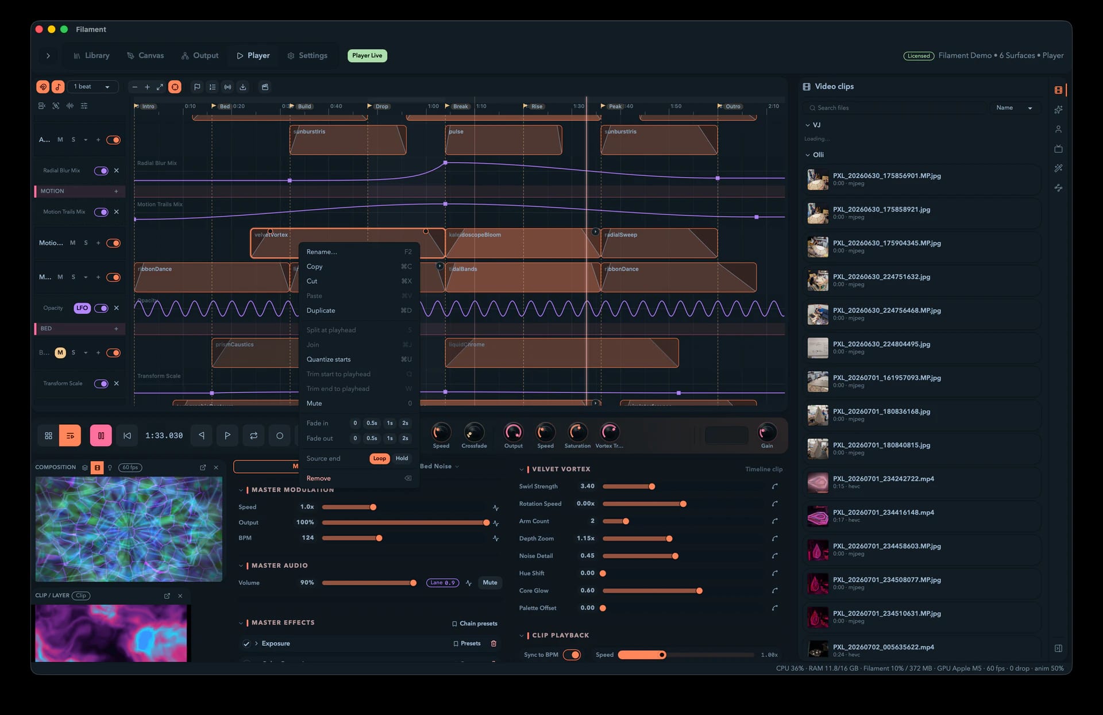The width and height of the screenshot is (1103, 715).
Task: Click the focus frame icon above tracks
Action: pos(56,106)
